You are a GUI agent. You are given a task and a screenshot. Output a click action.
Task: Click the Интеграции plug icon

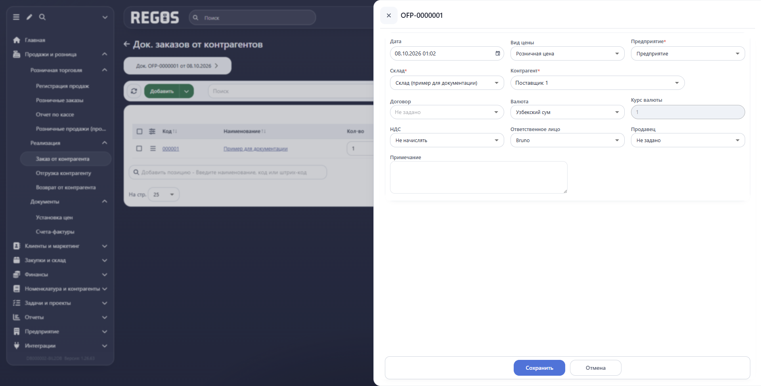click(x=17, y=346)
